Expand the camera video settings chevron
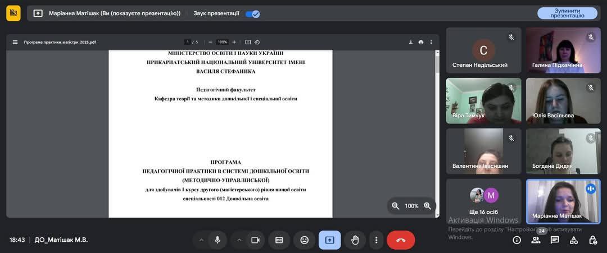 coord(239,240)
